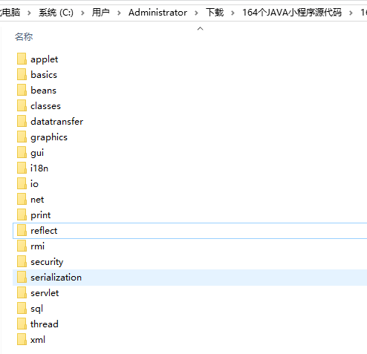
Task: Select the applet folder icon
Action: click(x=22, y=59)
